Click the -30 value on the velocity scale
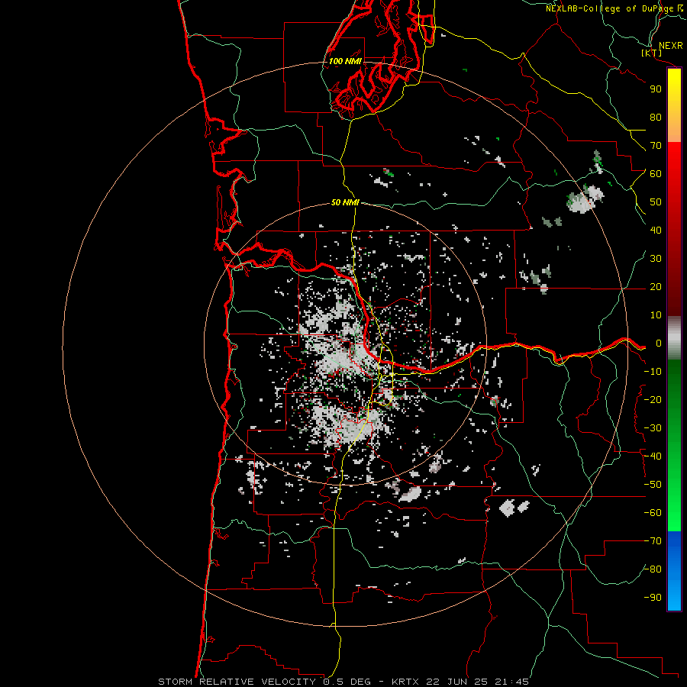 pyautogui.click(x=653, y=428)
